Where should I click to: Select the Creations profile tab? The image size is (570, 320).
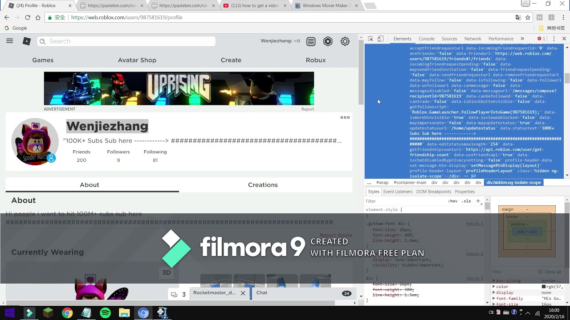point(263,185)
